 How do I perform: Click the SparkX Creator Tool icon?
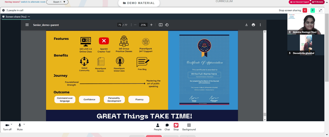[104, 41]
